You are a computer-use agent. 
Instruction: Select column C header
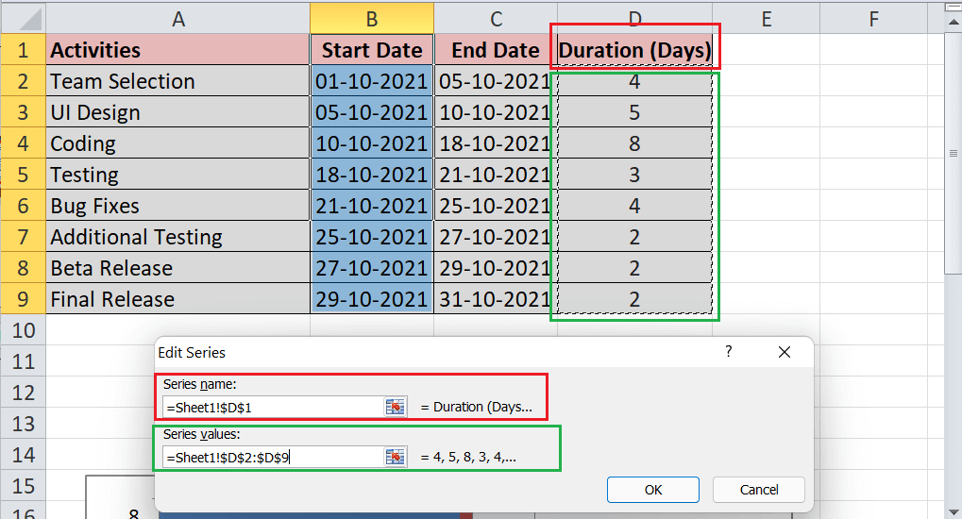(496, 19)
